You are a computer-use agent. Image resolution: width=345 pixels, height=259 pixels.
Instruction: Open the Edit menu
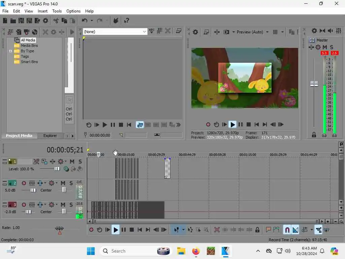tap(16, 11)
